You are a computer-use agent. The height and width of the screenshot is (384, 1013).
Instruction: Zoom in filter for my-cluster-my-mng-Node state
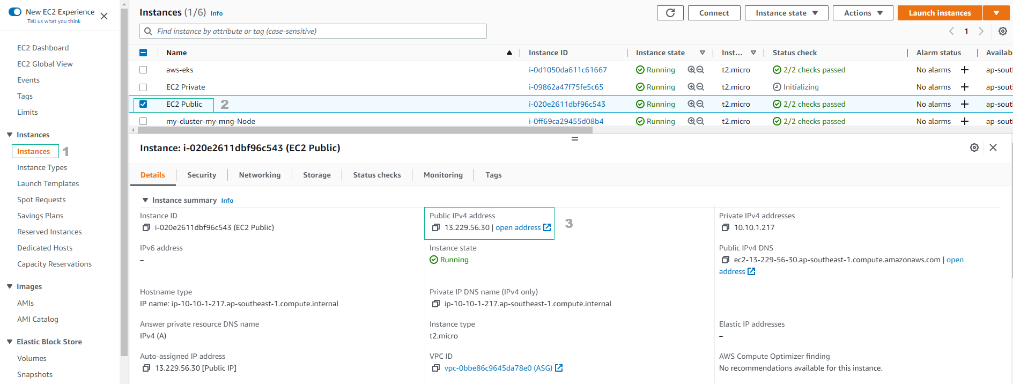691,121
